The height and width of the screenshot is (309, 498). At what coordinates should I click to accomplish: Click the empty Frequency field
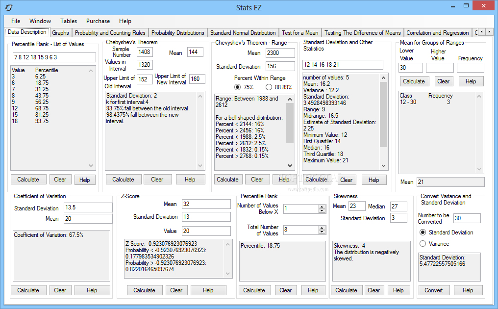[x=471, y=68]
